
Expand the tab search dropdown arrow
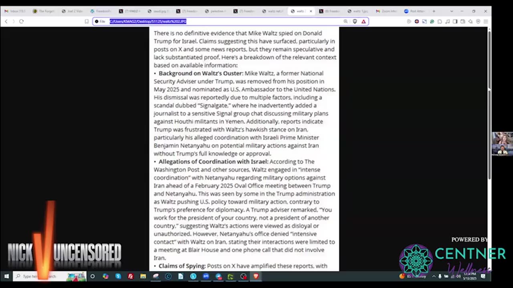[x=452, y=11]
